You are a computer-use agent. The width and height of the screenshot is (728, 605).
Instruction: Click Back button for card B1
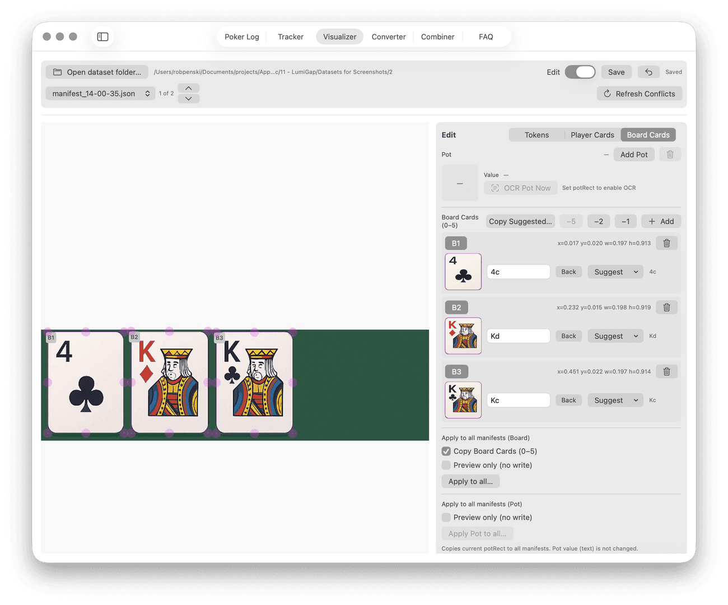click(x=568, y=272)
